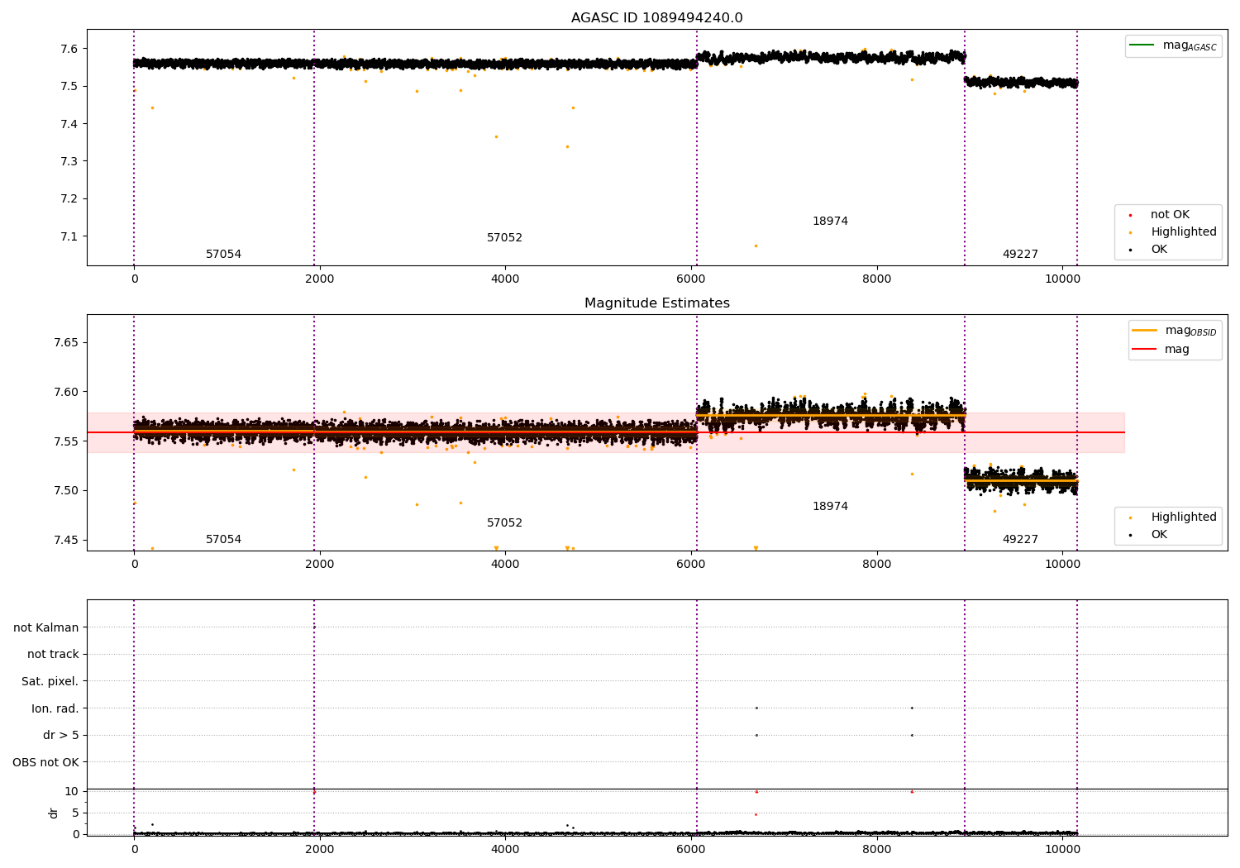Click the 7.55 y-axis tick label
This screenshot has width=1240, height=868.
pos(65,442)
